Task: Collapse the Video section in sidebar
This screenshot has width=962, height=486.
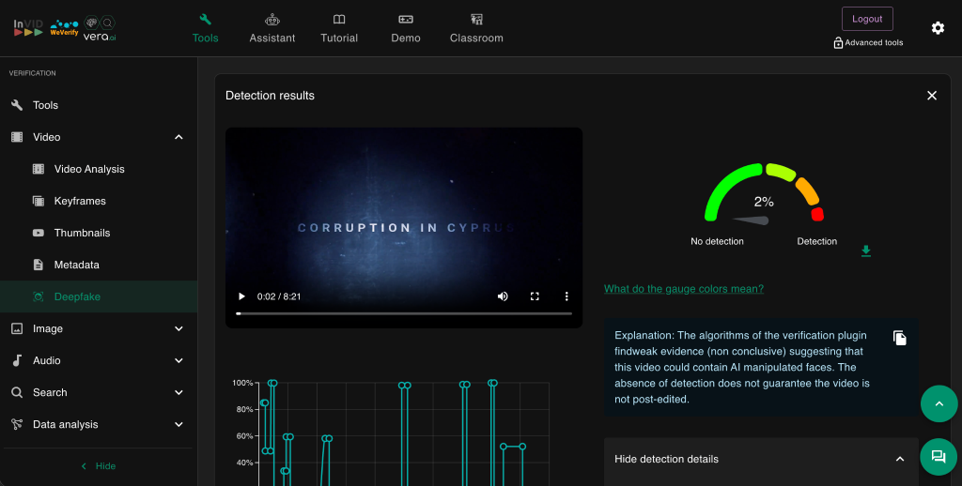Action: pos(178,138)
